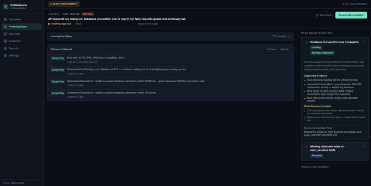Click the CRITICAL severity badge

(88, 14)
